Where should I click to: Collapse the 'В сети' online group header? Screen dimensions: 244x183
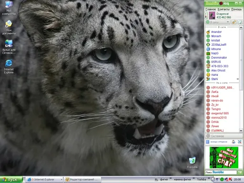[222, 27]
